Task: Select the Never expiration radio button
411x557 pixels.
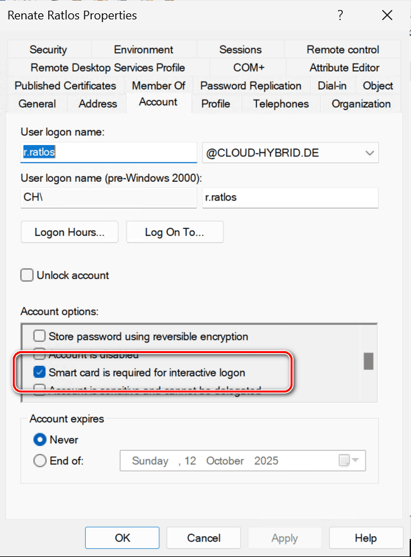Action: coord(40,440)
